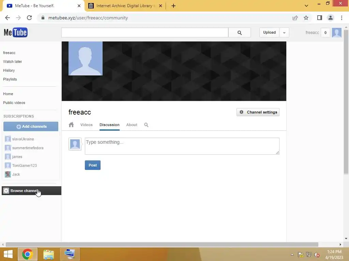
Task: Click the search magnifier button
Action: pos(240,33)
